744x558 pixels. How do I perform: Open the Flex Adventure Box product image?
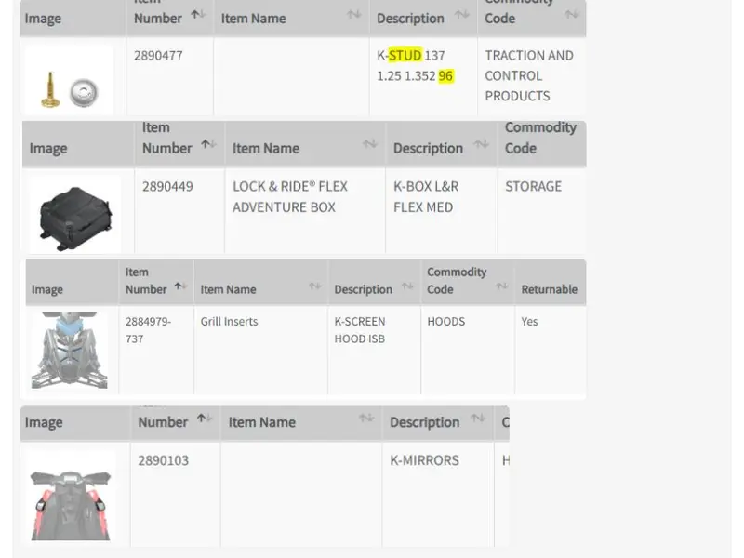click(x=75, y=216)
